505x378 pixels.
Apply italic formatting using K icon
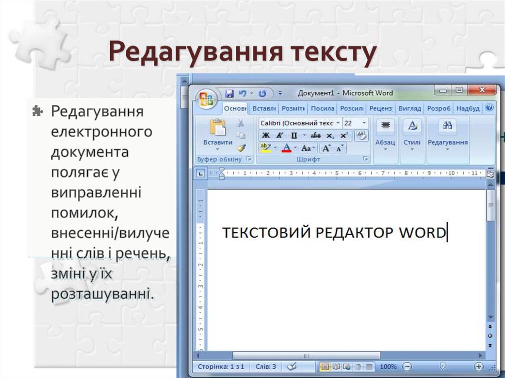click(280, 135)
